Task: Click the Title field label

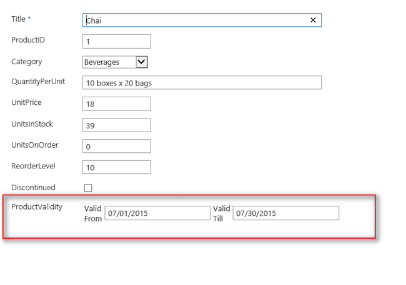Action: pyautogui.click(x=19, y=19)
